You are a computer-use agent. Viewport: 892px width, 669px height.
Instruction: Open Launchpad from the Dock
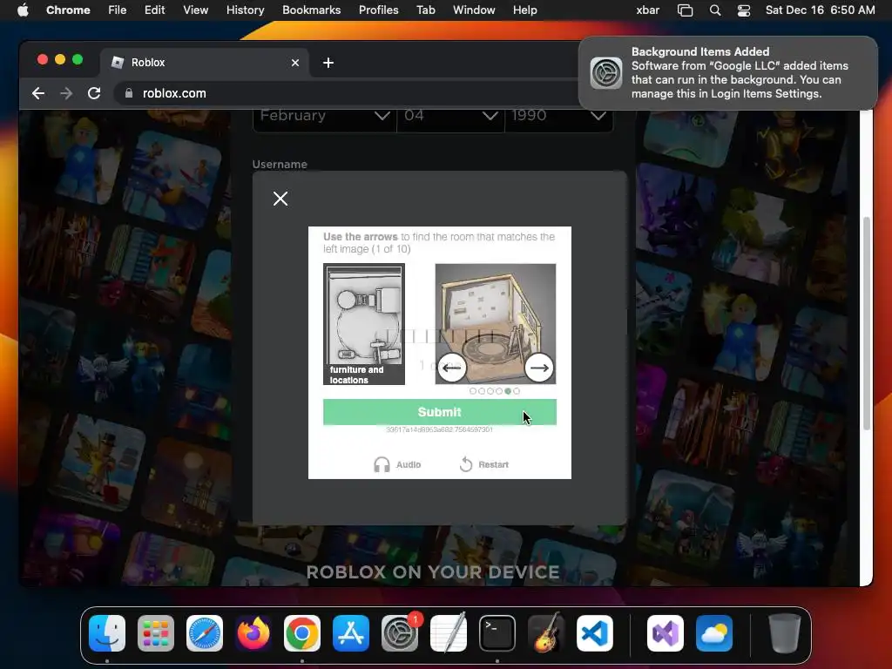coord(156,633)
